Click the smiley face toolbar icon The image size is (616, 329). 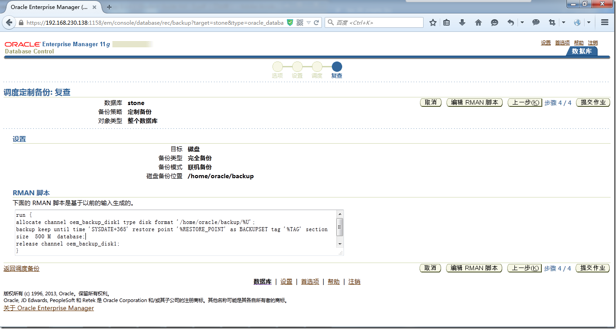(495, 22)
